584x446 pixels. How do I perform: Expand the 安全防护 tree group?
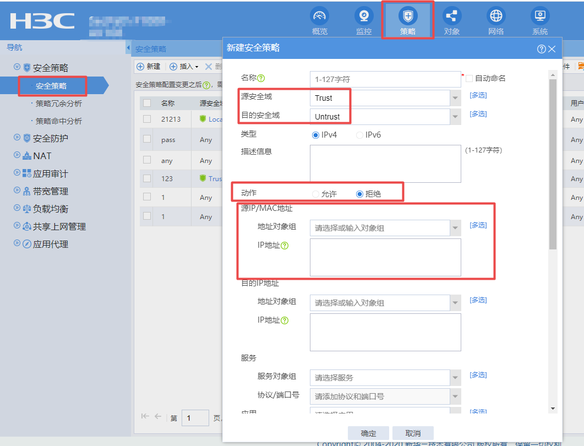tap(17, 137)
